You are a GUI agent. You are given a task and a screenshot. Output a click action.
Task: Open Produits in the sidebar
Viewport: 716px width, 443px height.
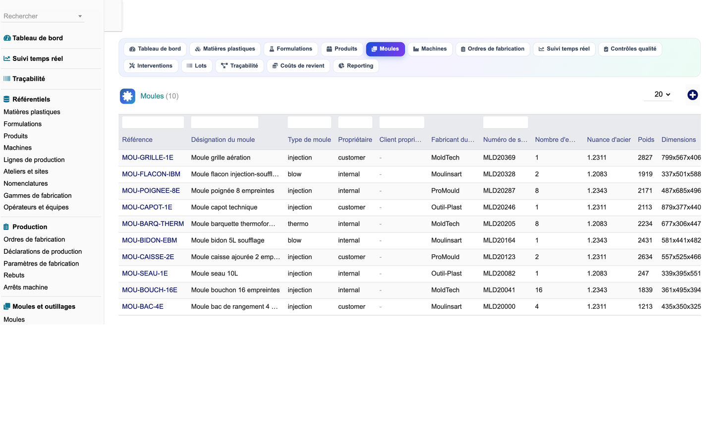(15, 136)
